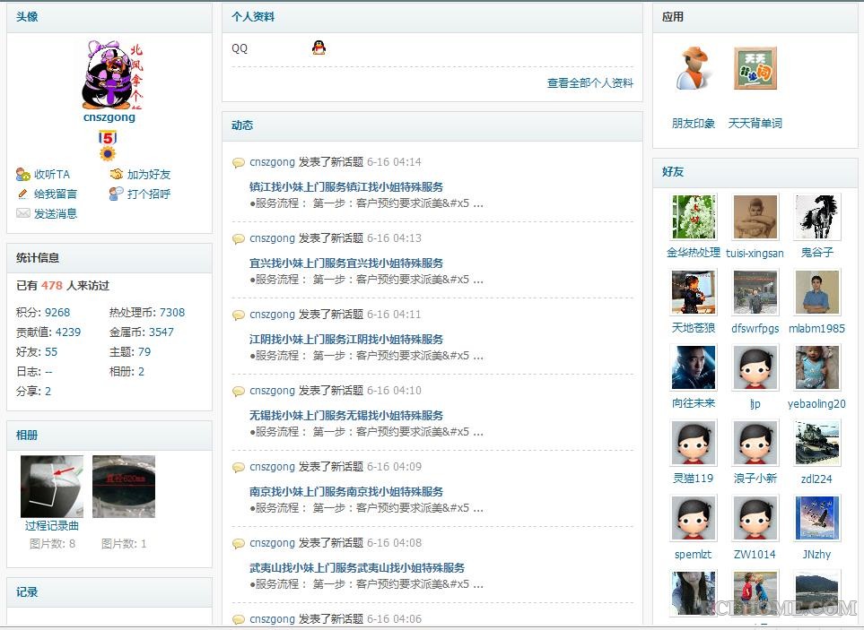This screenshot has width=864, height=630.
Task: Click the speech bubble icon of the 04:08 post
Action: pyautogui.click(x=239, y=544)
